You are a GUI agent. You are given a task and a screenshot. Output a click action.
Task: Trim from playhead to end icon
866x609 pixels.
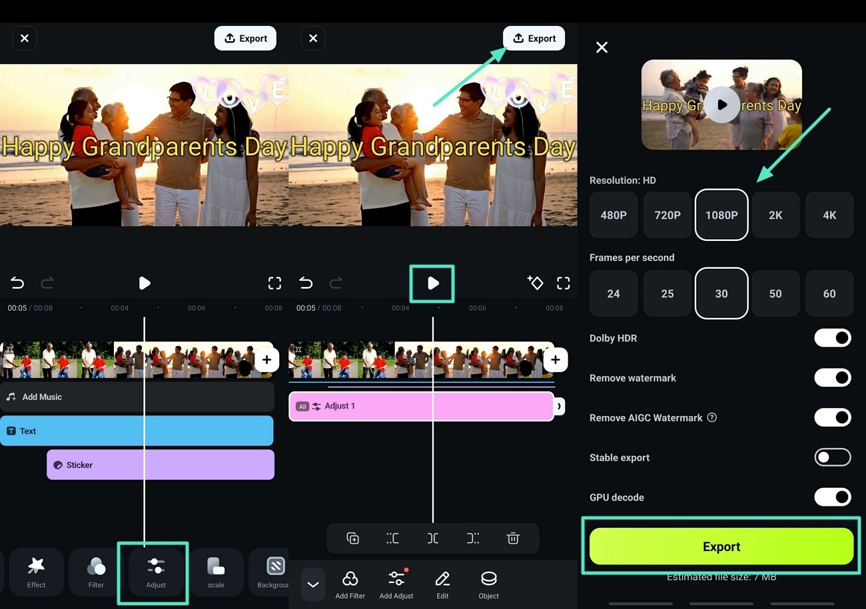click(473, 538)
